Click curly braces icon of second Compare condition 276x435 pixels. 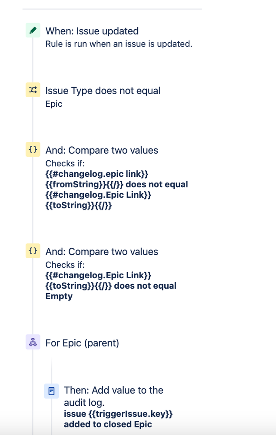33,251
